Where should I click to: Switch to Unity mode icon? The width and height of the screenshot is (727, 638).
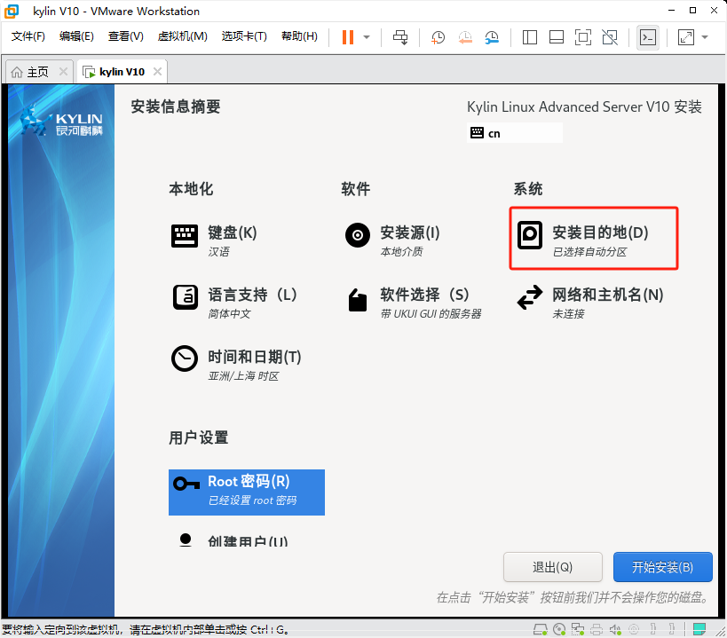[610, 37]
